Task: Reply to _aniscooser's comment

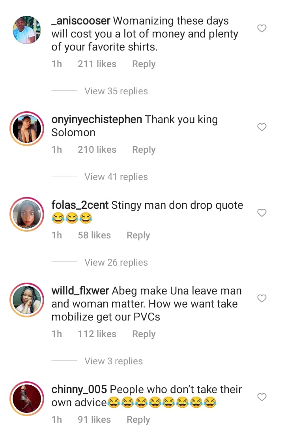Action: tap(144, 64)
